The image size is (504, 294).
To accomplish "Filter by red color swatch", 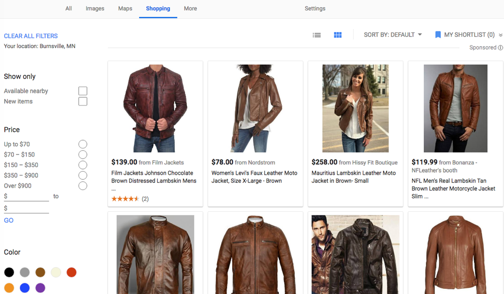I will 71,272.
